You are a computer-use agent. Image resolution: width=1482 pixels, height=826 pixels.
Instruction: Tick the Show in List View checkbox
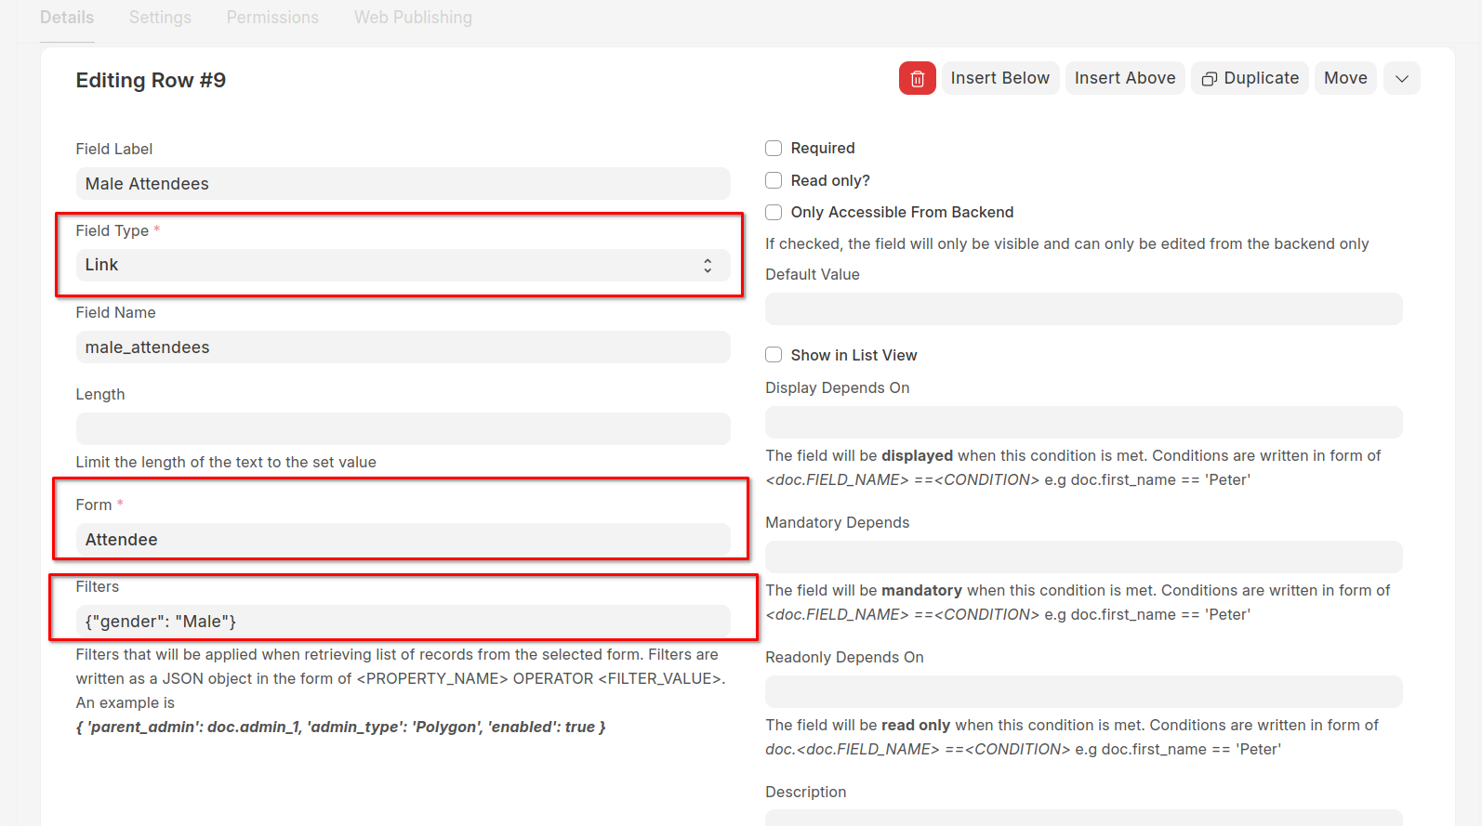coord(774,355)
